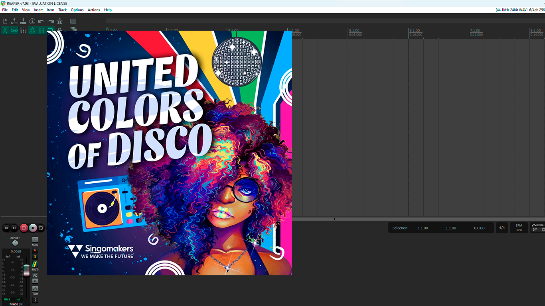Toggle auto-crossfade icon in the toolbar

tap(5, 30)
